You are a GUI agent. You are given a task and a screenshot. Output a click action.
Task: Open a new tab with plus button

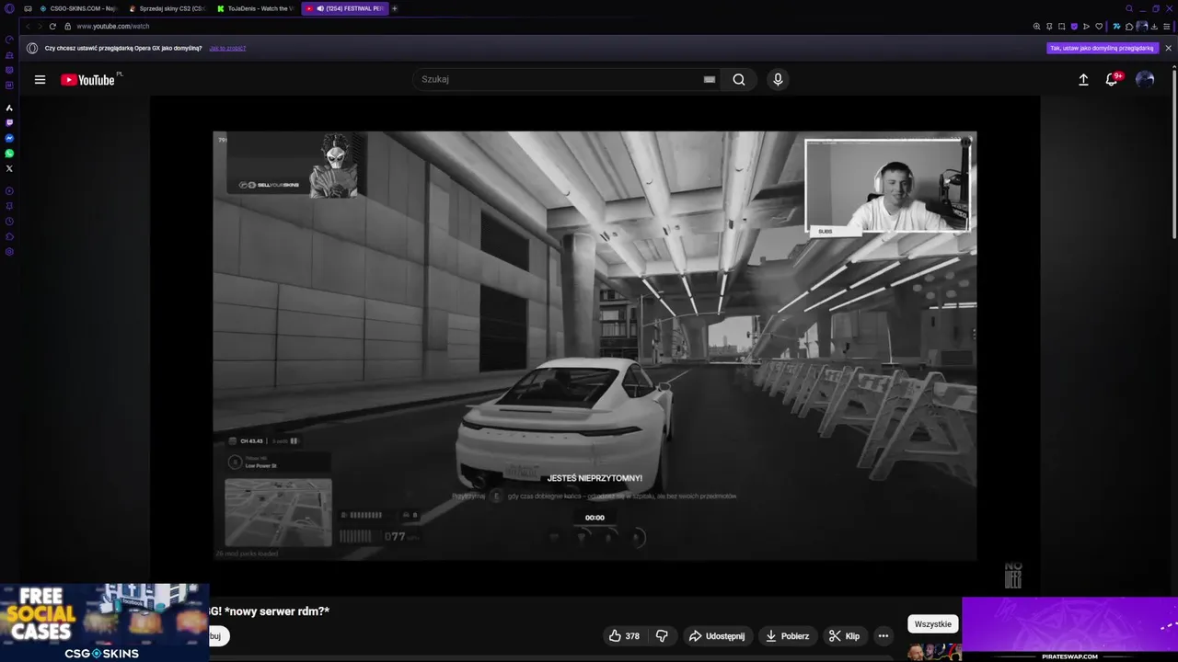[395, 8]
